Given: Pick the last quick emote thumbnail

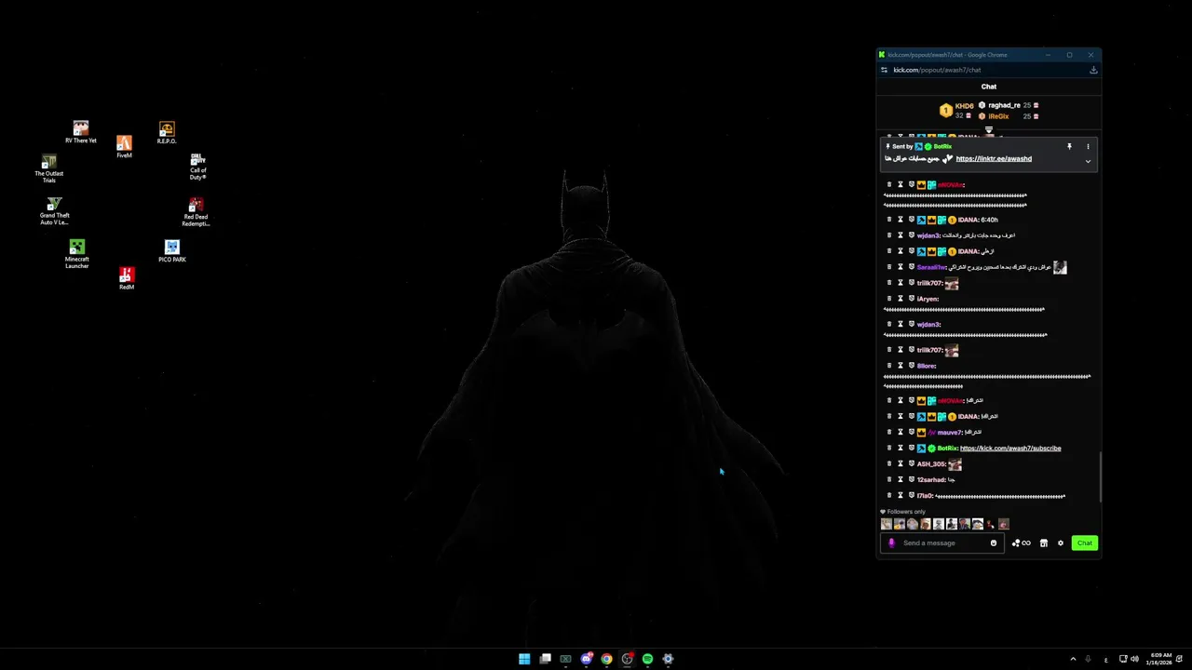Looking at the screenshot, I should pos(1004,524).
